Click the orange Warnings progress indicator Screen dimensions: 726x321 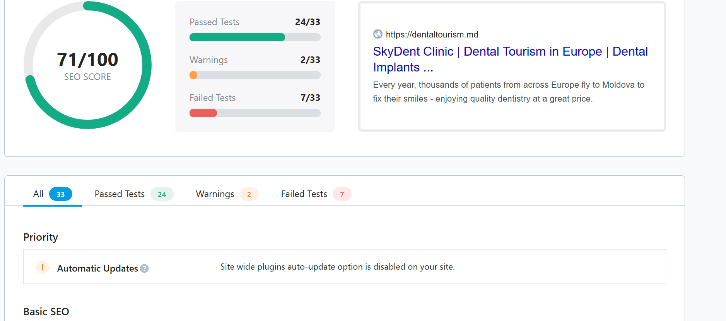193,75
